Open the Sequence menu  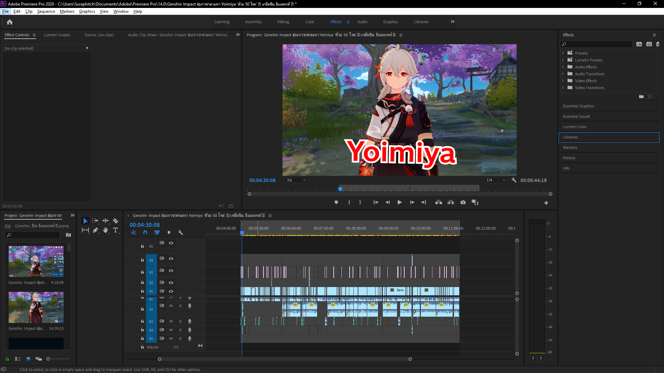tap(46, 11)
